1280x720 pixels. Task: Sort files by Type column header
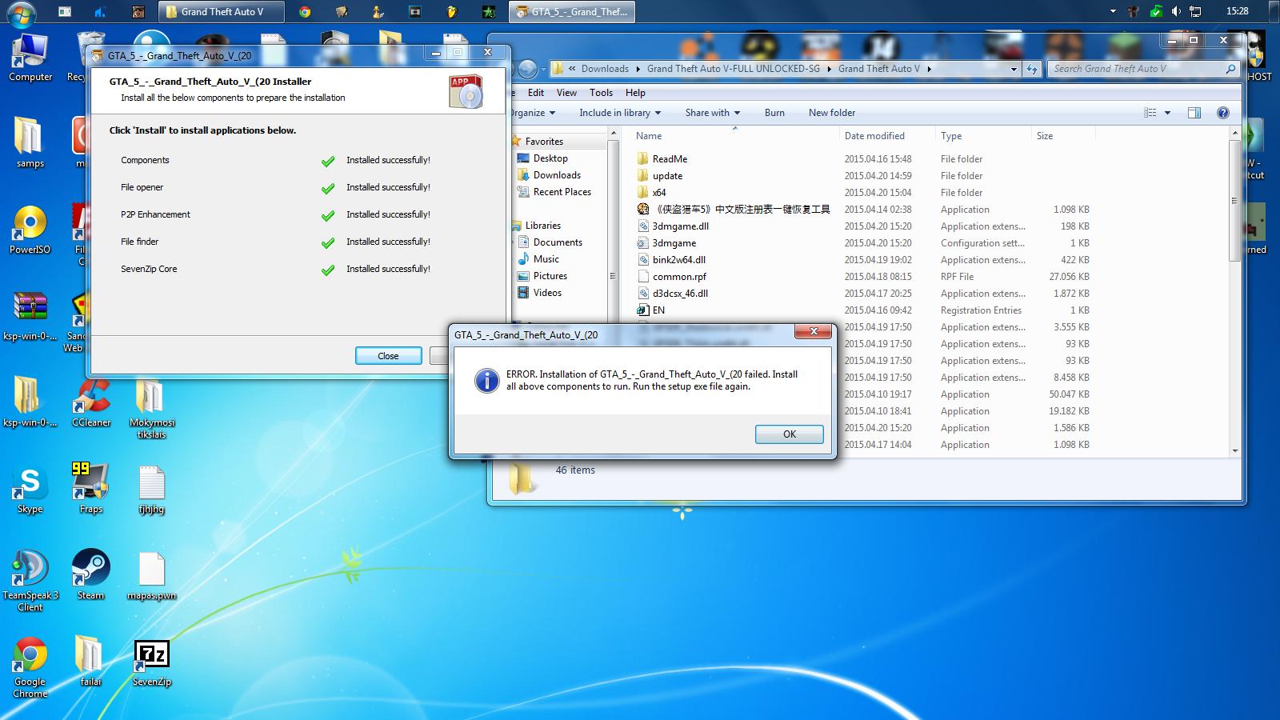pyautogui.click(x=951, y=136)
